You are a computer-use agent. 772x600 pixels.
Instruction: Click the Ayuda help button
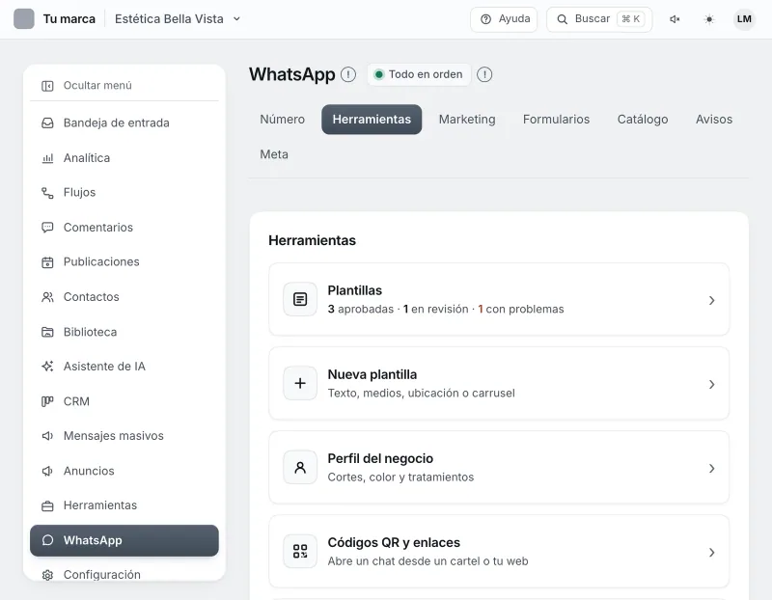504,19
